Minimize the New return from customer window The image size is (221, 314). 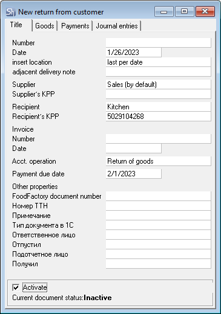point(164,11)
